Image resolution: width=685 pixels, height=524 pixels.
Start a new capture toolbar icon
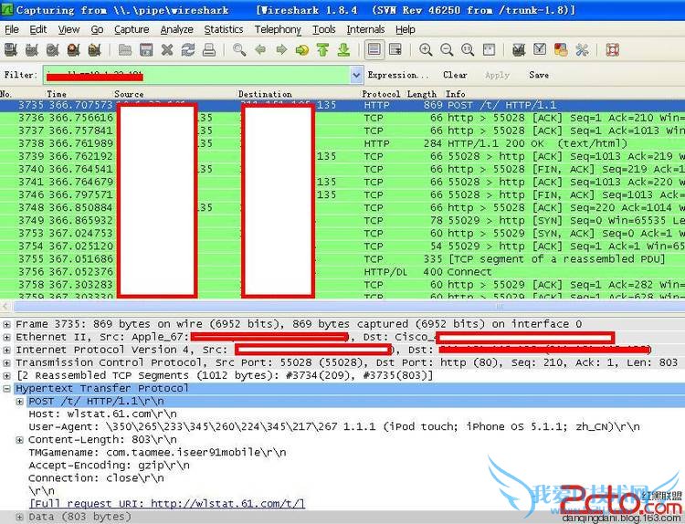coord(52,50)
